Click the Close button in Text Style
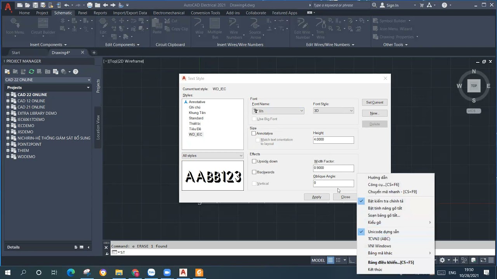Viewport: 497px width, 279px height. (x=345, y=197)
